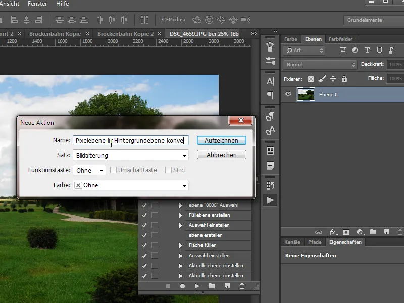Click auto-align layers icon
The image size is (404, 303).
coord(144,20)
